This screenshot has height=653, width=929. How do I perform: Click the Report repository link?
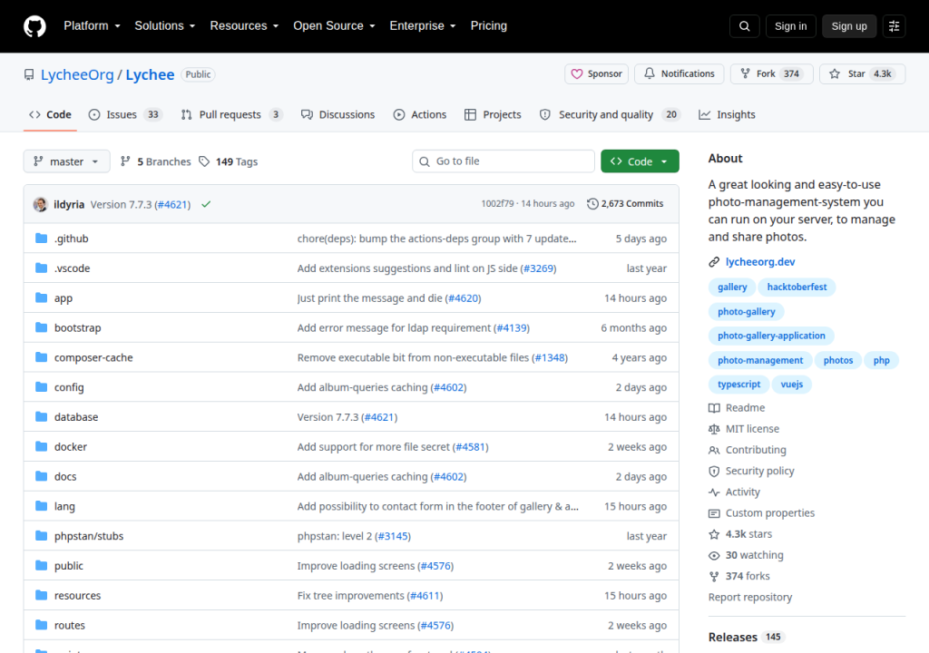coord(750,597)
